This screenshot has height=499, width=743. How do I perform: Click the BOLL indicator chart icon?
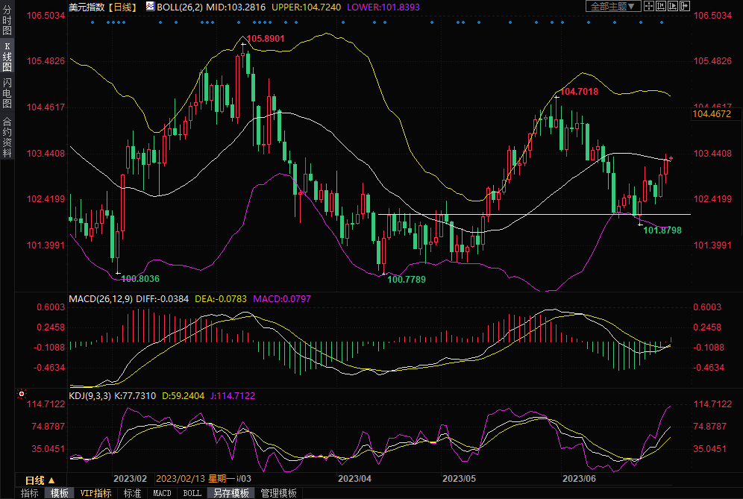coord(150,6)
